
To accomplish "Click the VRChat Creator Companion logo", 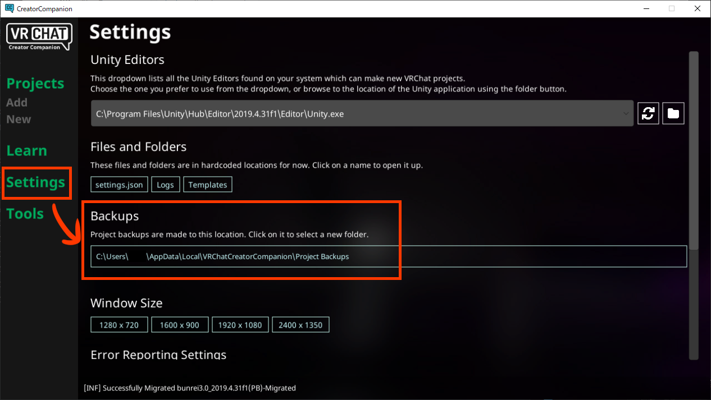I will (x=39, y=36).
